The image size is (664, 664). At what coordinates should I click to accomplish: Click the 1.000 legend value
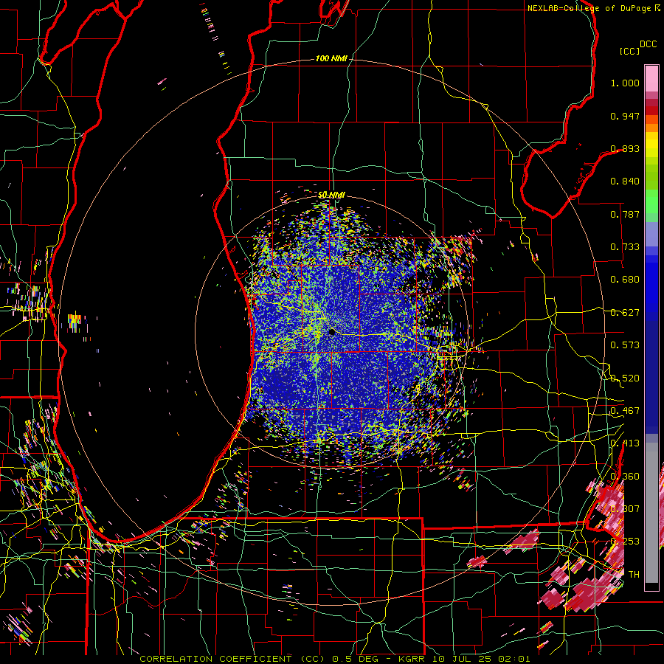625,83
